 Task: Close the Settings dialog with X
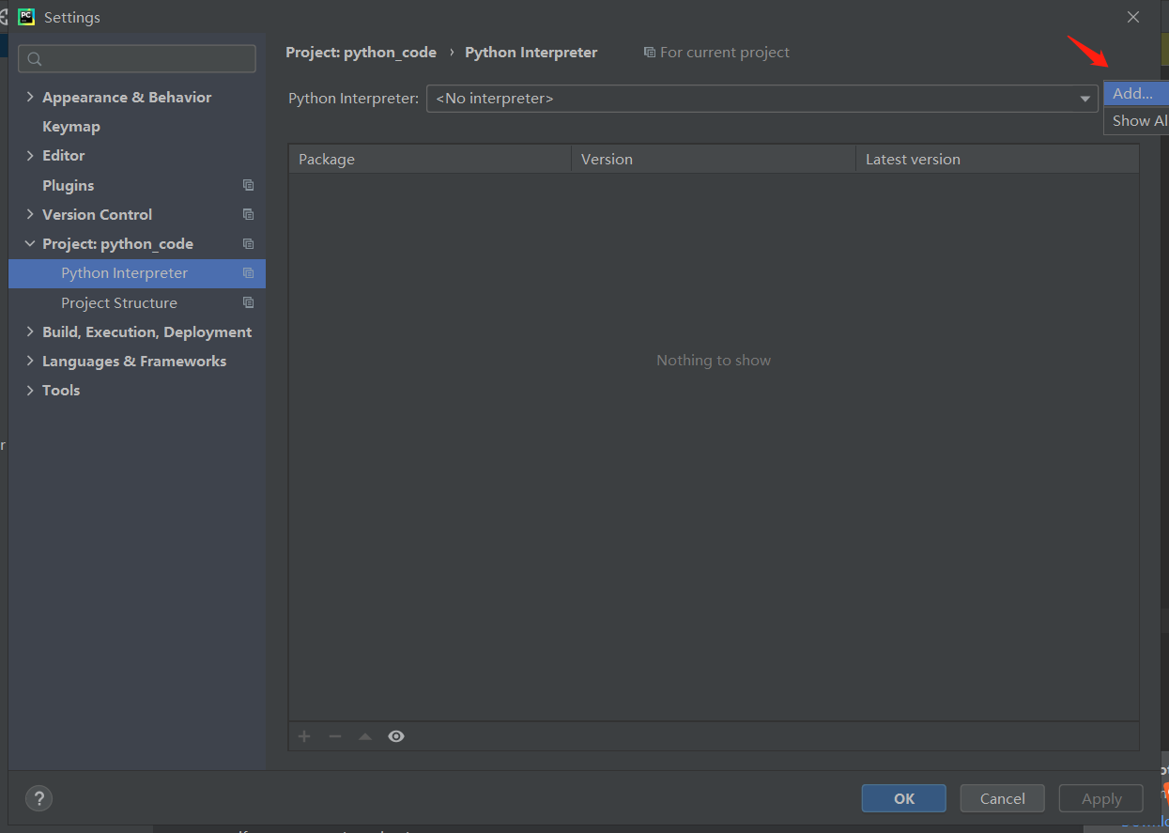[1133, 17]
